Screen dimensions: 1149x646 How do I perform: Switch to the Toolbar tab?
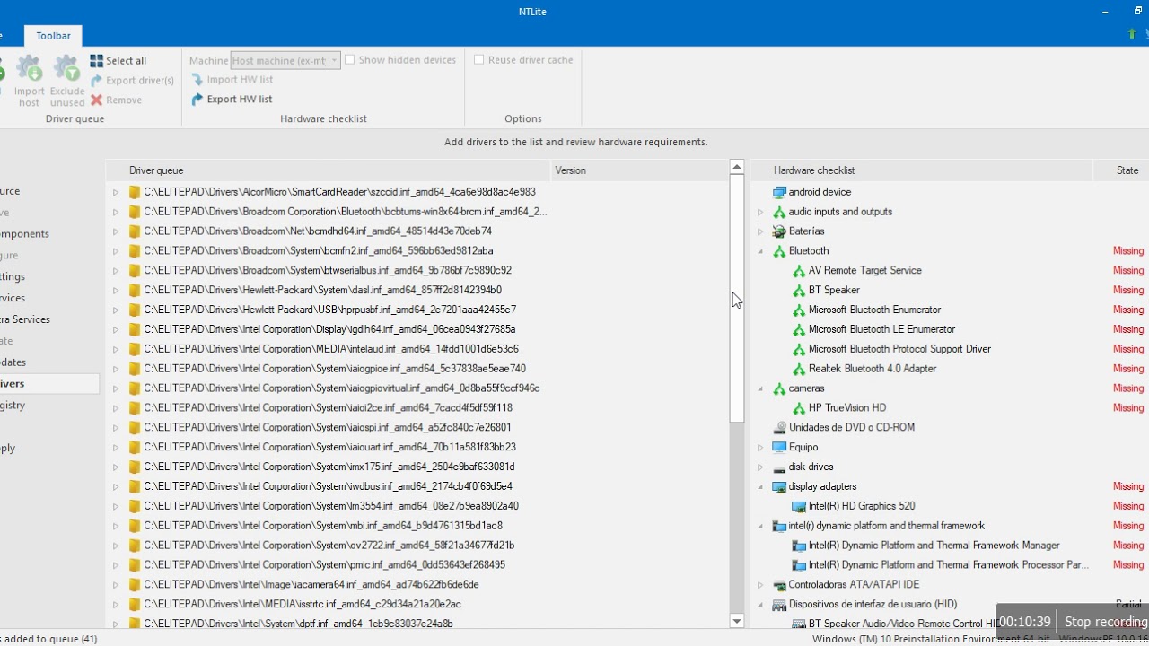pos(53,36)
